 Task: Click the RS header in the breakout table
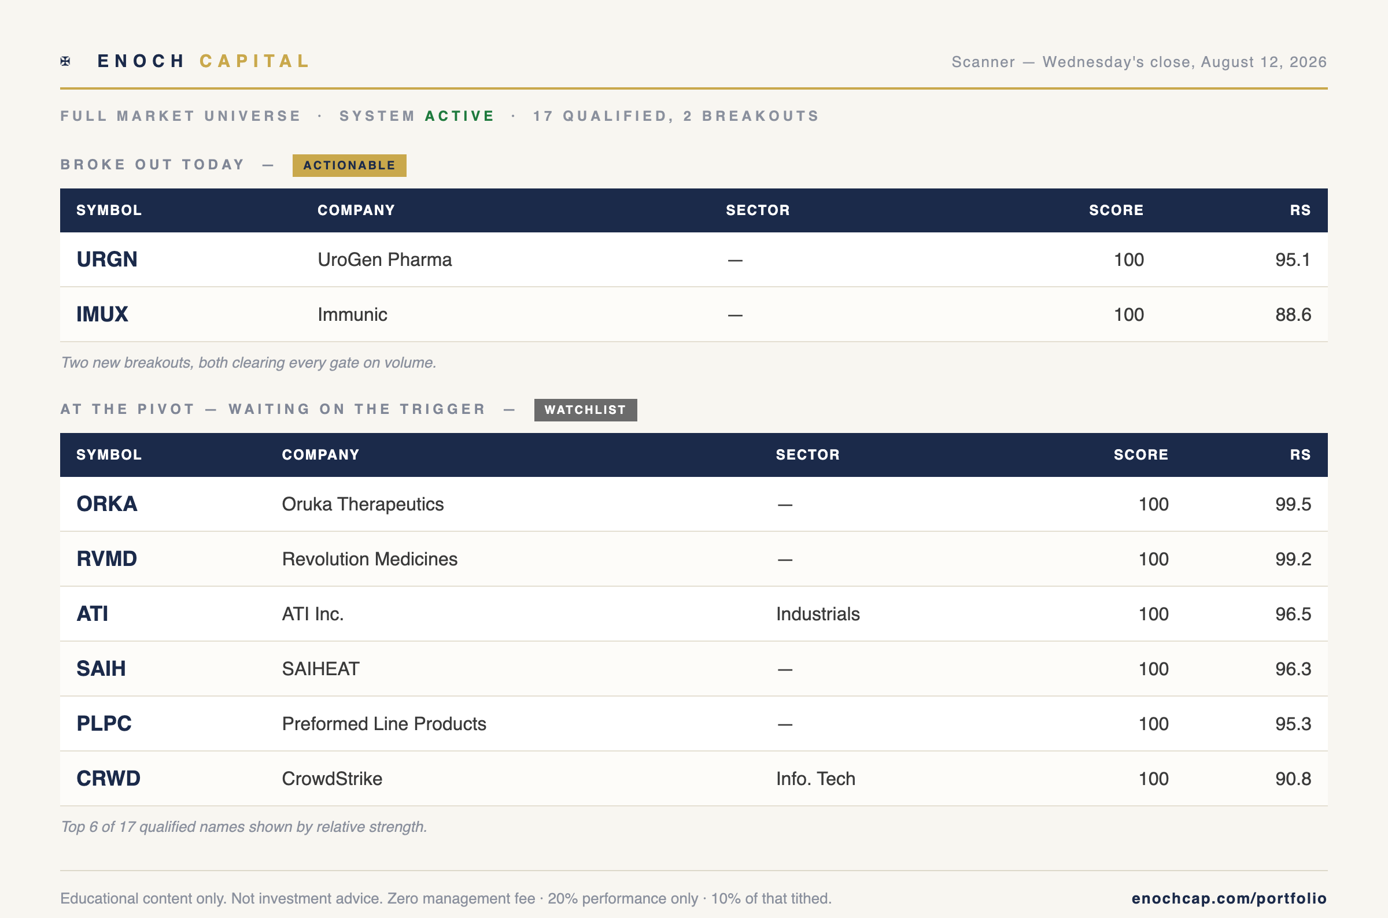point(1300,210)
